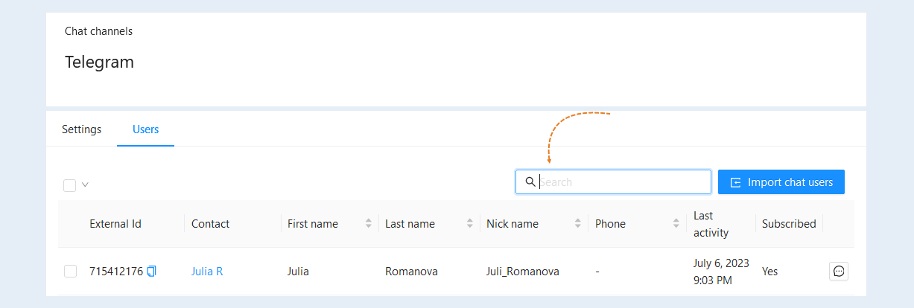
Task: Tick the checkbox for user 715412176
Action: pos(70,272)
